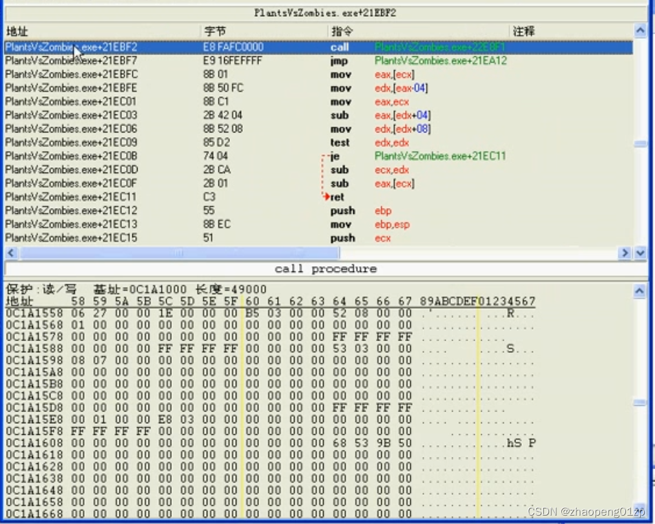Click the 指令 column header

point(342,32)
